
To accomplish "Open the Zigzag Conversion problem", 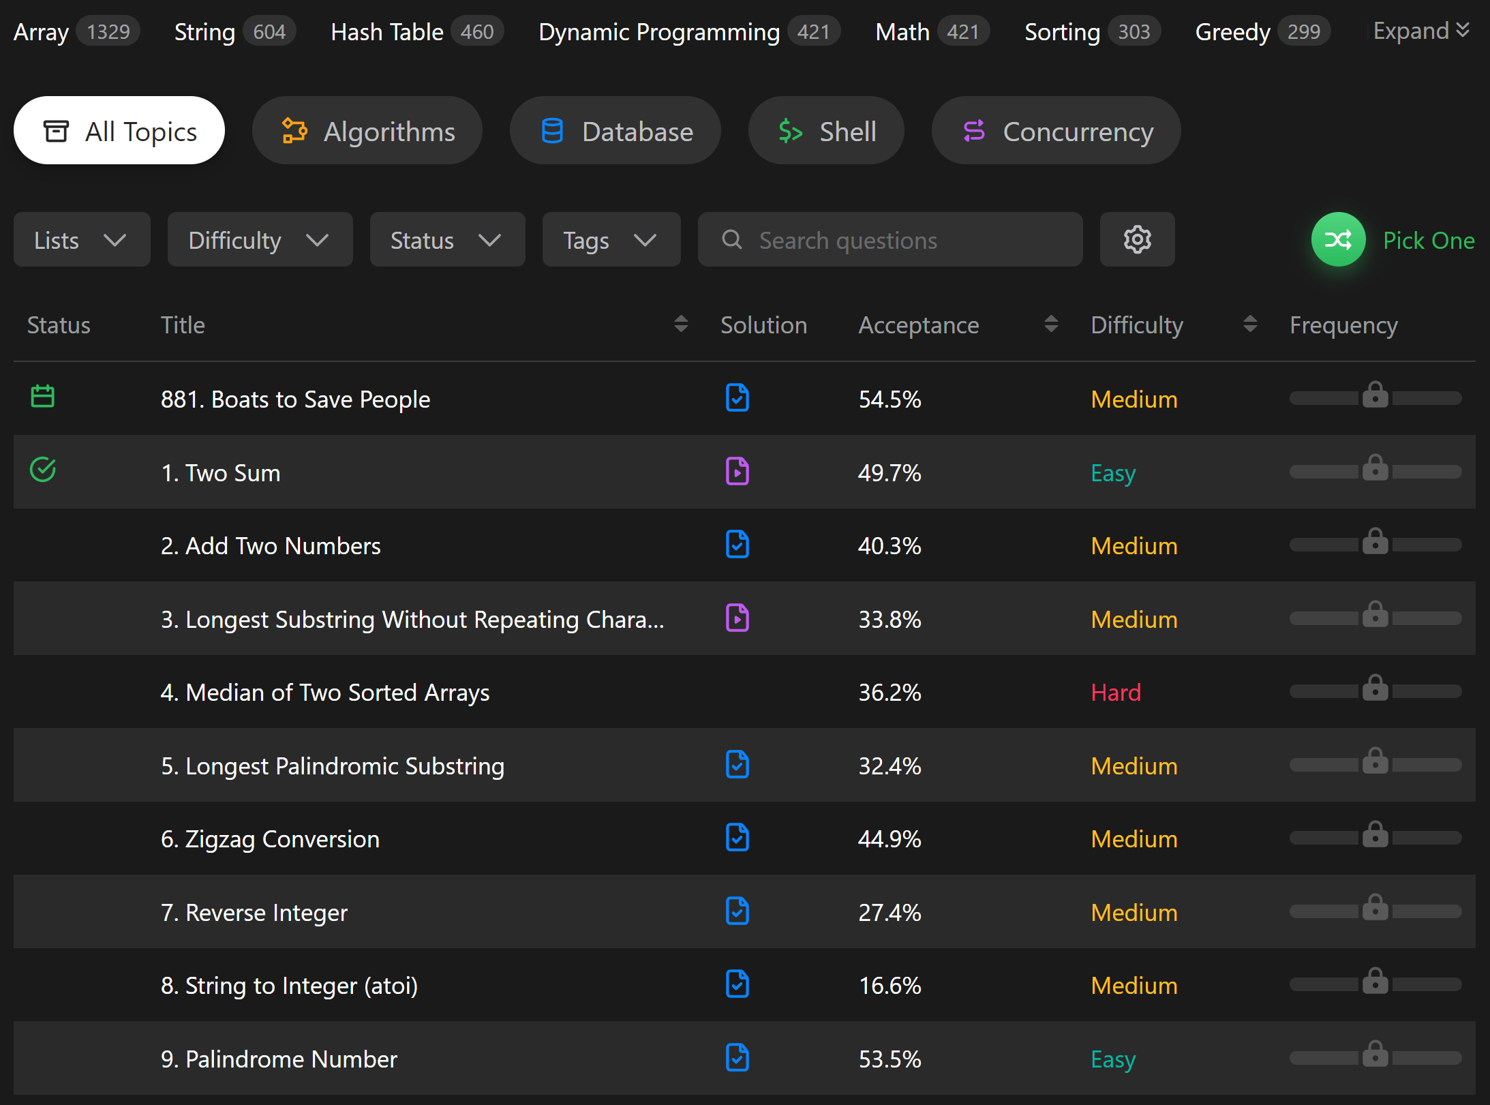I will pos(270,839).
